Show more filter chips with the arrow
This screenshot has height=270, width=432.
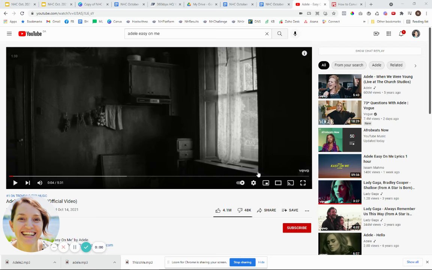(x=415, y=66)
